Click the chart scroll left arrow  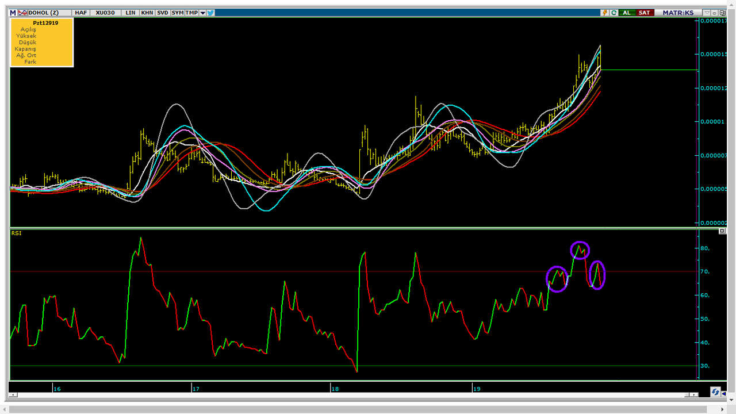tap(13, 394)
